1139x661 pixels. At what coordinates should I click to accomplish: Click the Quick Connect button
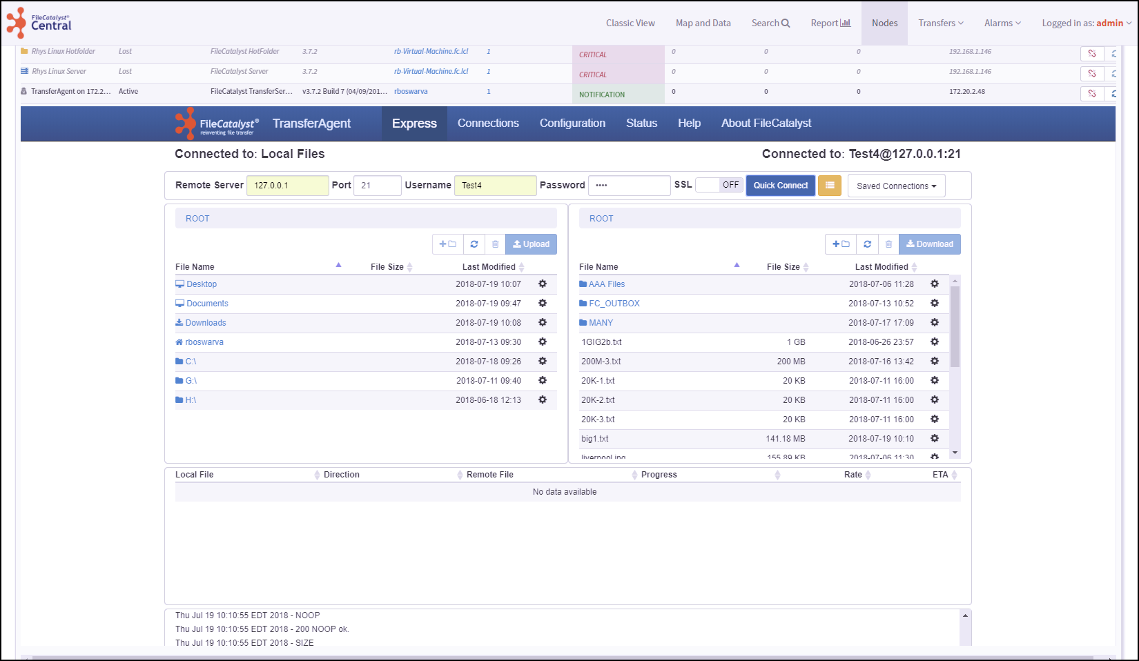781,185
